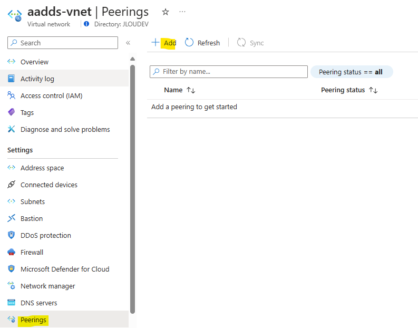
Task: Click the sidebar vertical scrollbar thumb
Action: (x=132, y=189)
